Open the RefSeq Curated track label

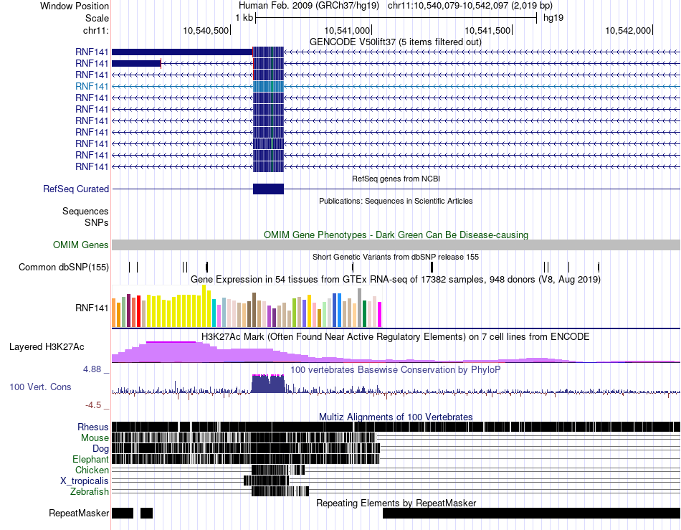point(76,189)
